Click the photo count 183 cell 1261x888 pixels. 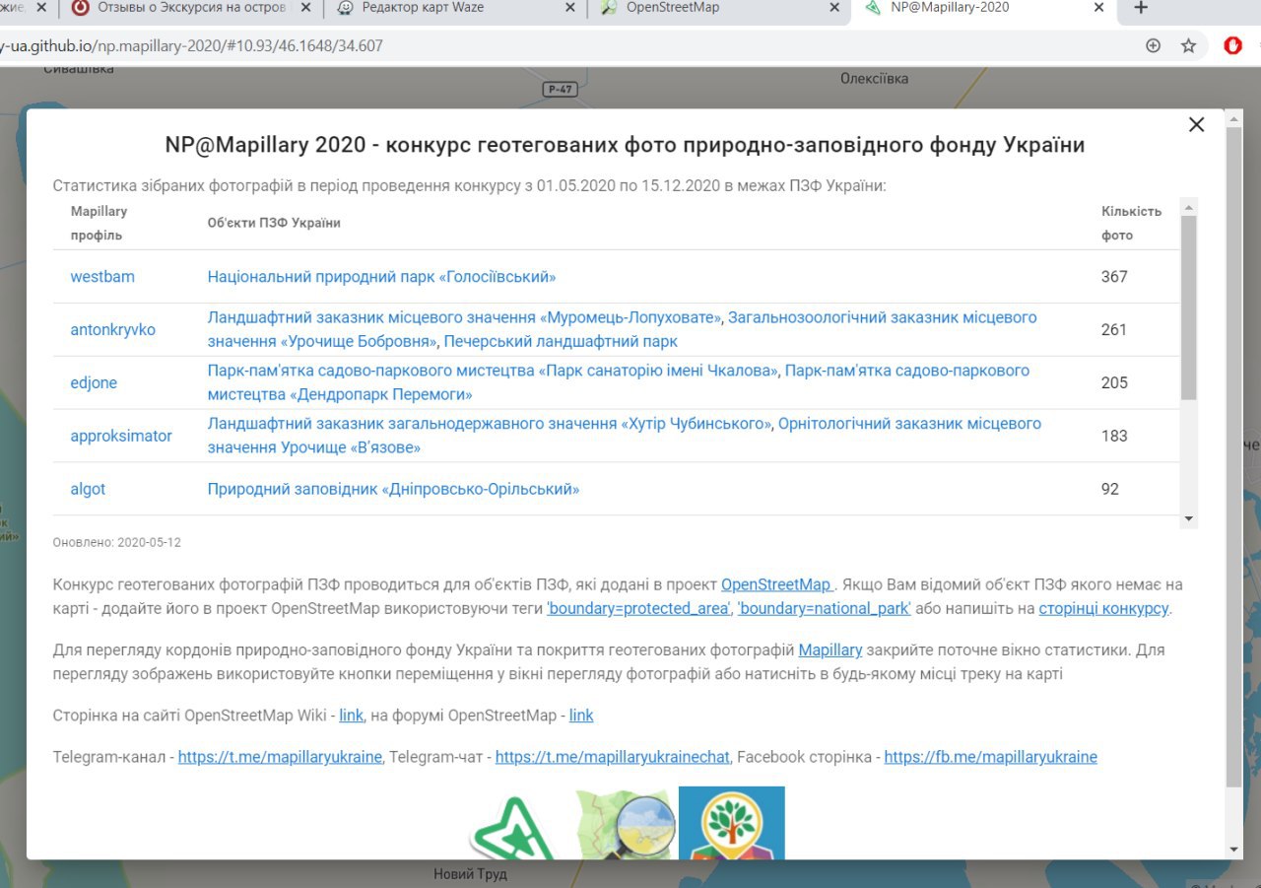click(1114, 436)
